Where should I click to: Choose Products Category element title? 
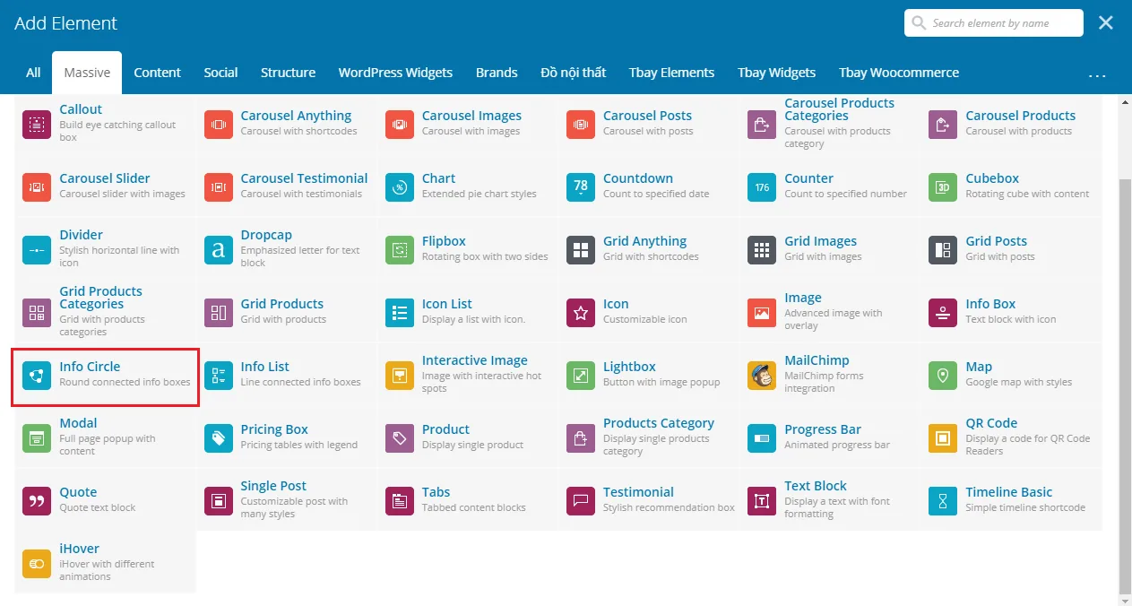pos(659,423)
